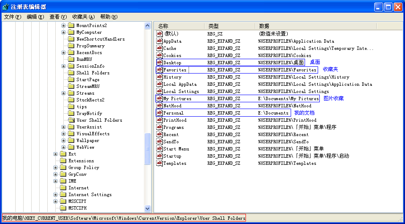Screen dimensions: 405x224
Task: Click the status bar registry path
Action: click(124, 218)
